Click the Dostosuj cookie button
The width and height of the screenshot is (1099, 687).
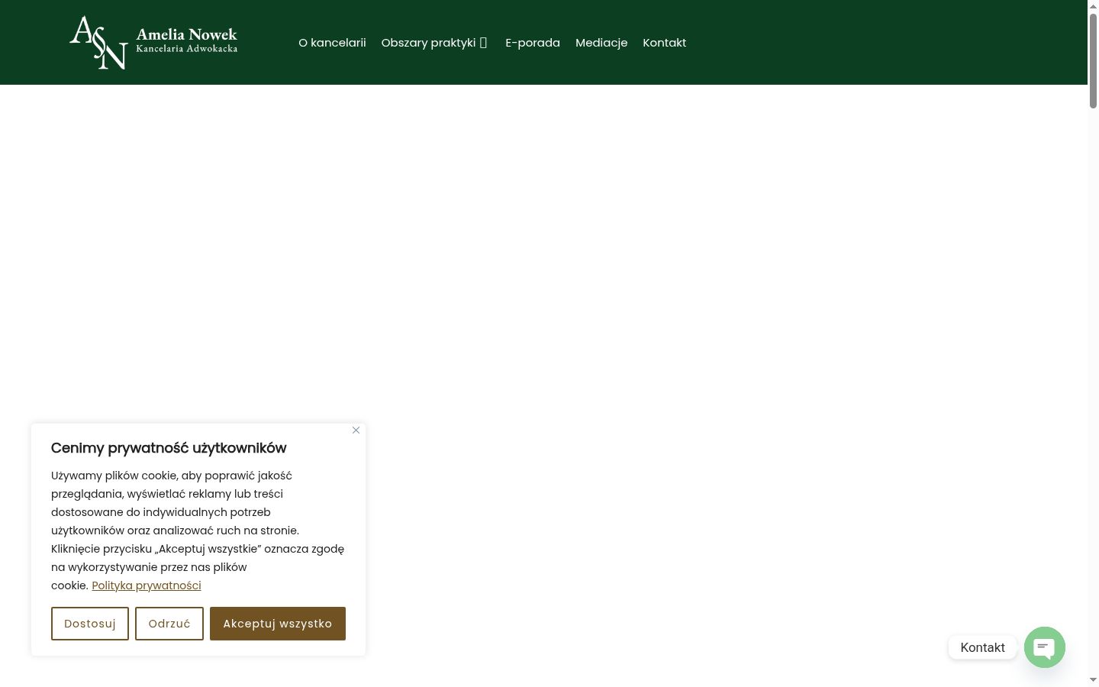[x=90, y=624]
